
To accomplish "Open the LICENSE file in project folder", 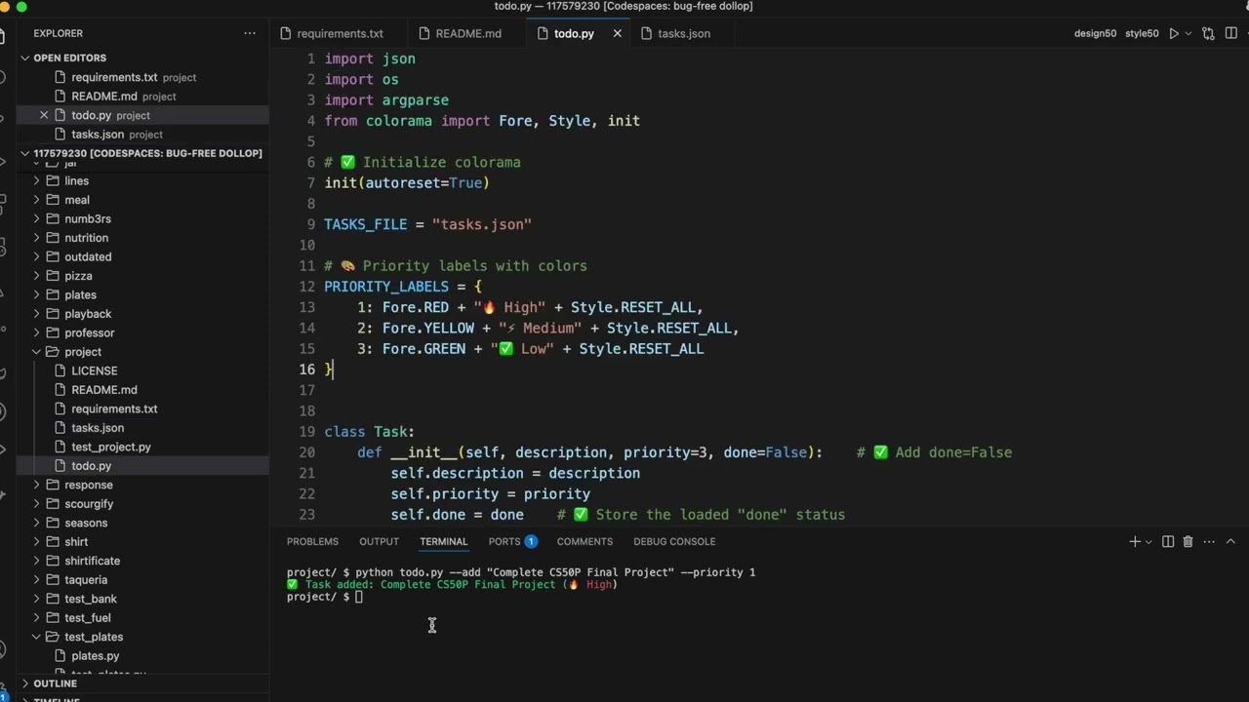I will [x=94, y=371].
